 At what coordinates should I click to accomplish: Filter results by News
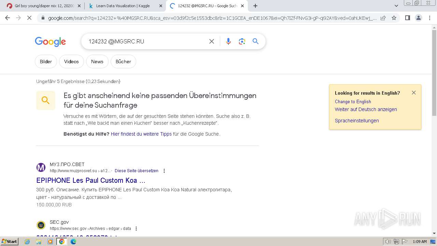tap(97, 61)
